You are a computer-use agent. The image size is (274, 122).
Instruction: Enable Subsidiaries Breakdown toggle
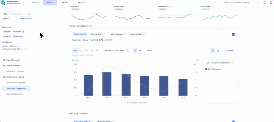pos(208,63)
